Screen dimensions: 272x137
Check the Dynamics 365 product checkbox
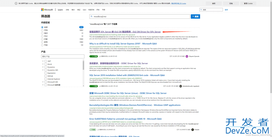pos(46,70)
